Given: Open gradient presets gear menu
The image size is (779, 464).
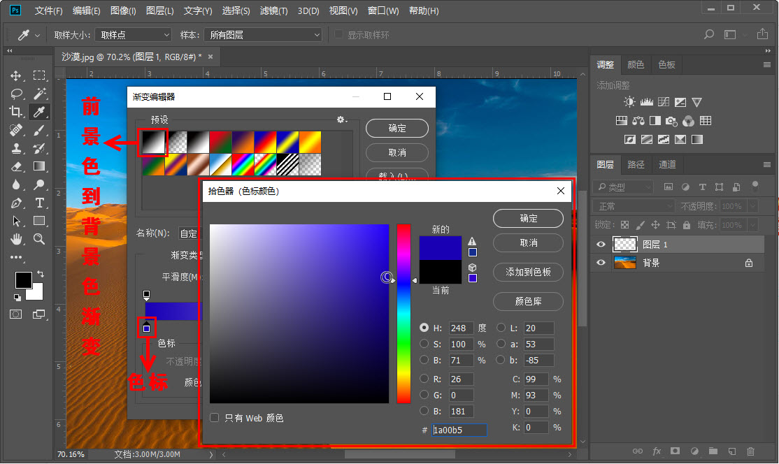Looking at the screenshot, I should pyautogui.click(x=341, y=119).
